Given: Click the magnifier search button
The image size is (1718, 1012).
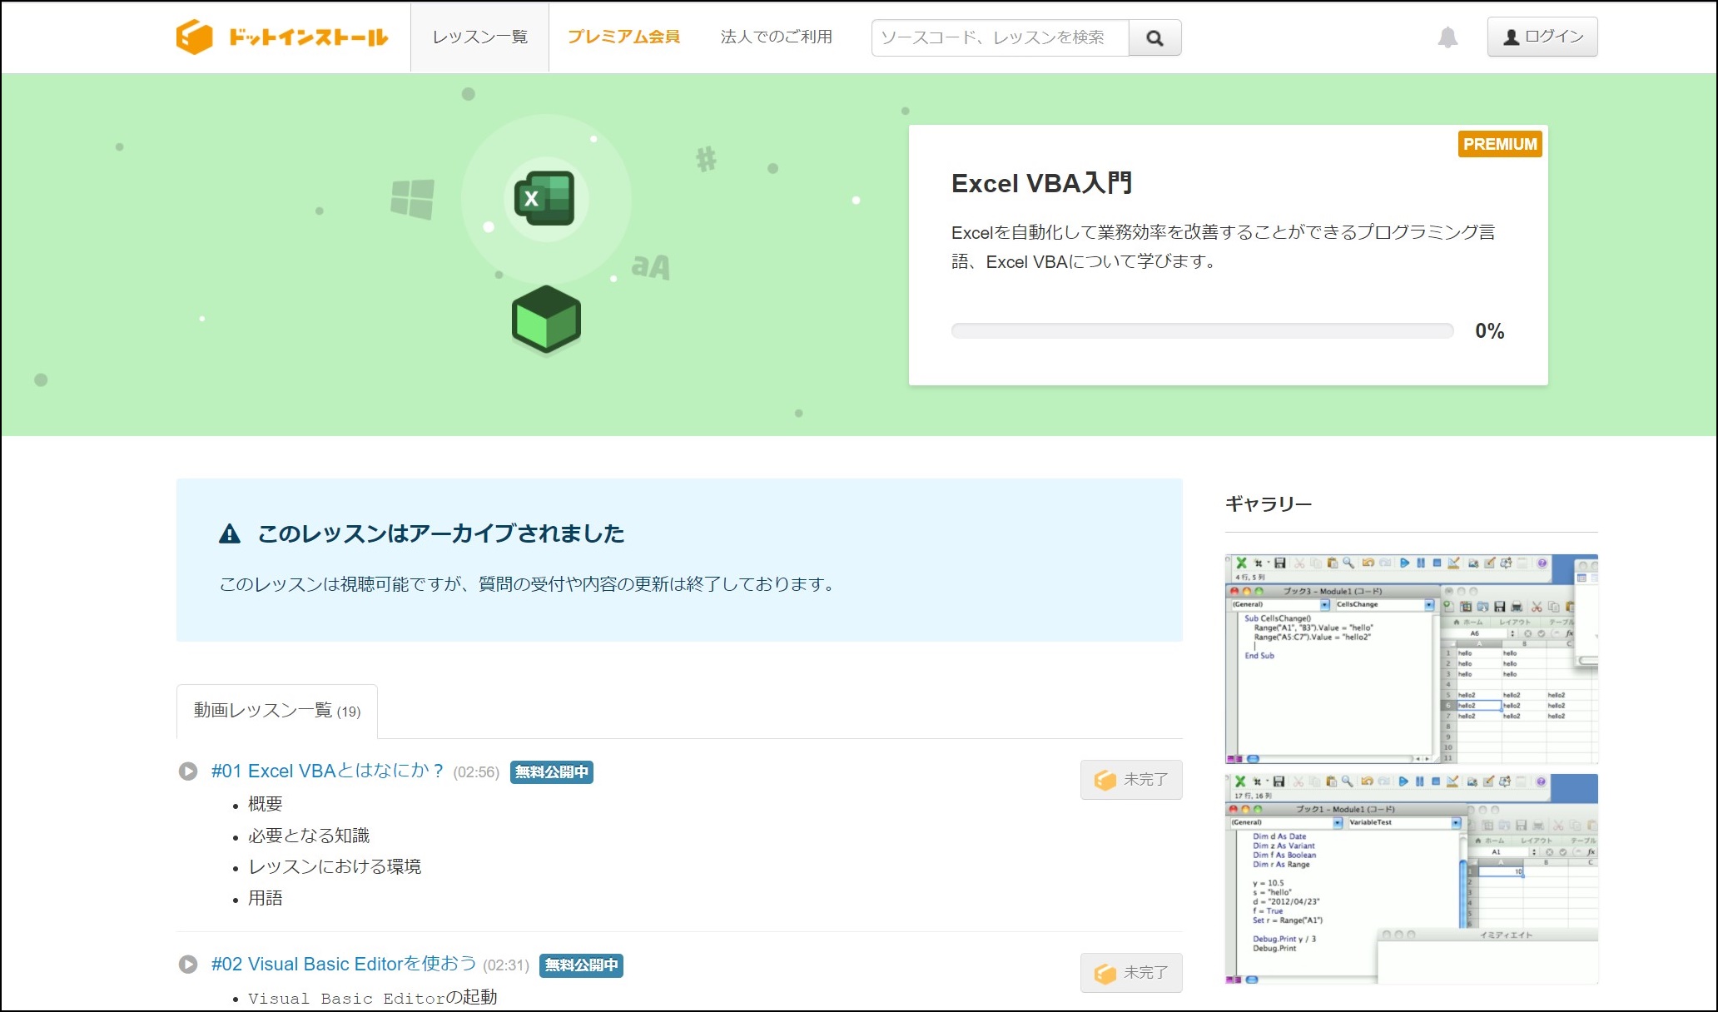Looking at the screenshot, I should point(1154,37).
